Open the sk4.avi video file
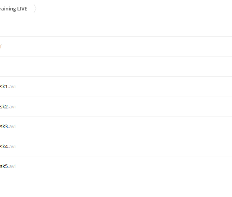 (8, 146)
